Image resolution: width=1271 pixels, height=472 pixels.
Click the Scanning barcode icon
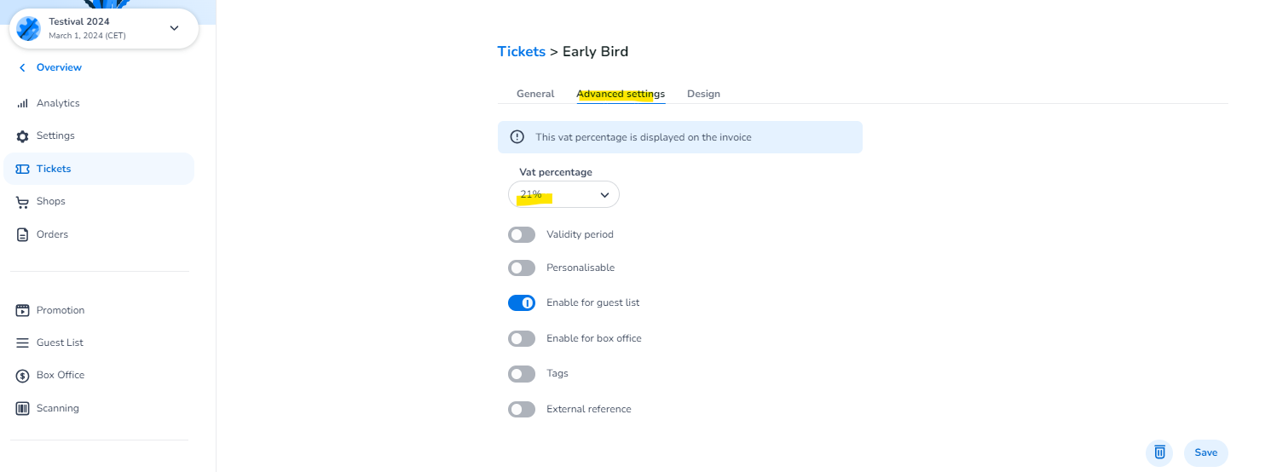(x=22, y=409)
